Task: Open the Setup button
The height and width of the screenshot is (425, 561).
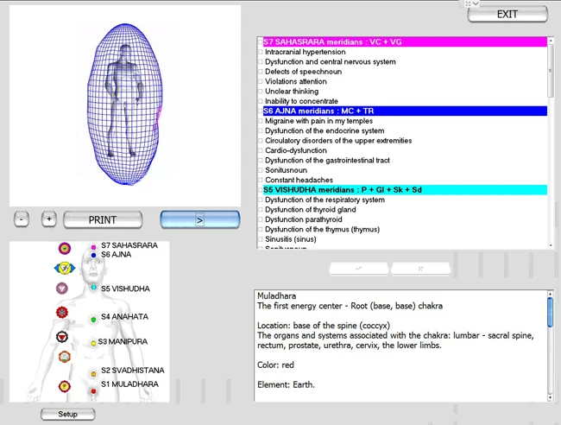Action: (x=68, y=415)
